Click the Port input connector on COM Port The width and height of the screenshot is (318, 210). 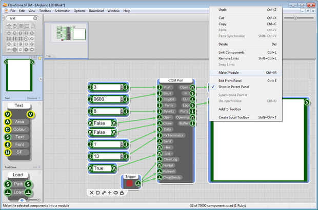click(160, 87)
